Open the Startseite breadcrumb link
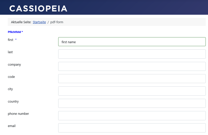 (39, 22)
